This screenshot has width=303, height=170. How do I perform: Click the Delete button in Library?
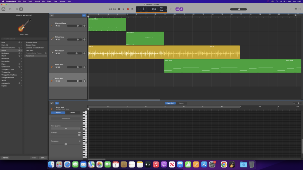coord(34,158)
